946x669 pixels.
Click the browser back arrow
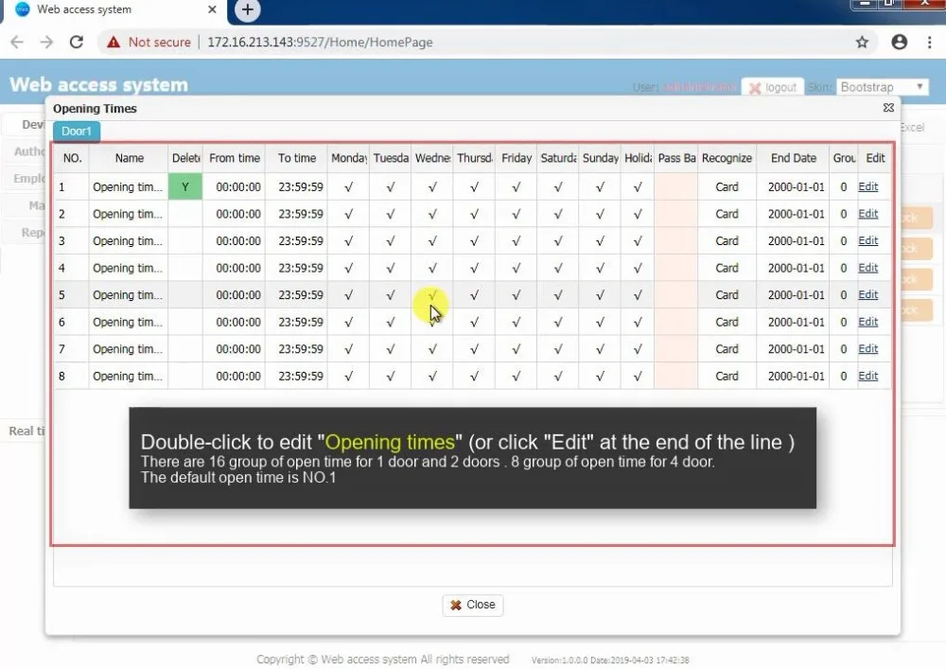17,43
